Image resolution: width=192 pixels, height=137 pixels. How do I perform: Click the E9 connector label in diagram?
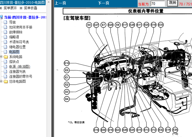pos(89,25)
